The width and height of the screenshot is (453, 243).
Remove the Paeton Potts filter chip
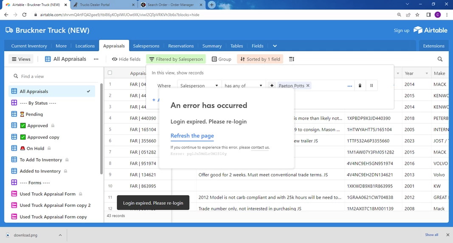coord(308,85)
